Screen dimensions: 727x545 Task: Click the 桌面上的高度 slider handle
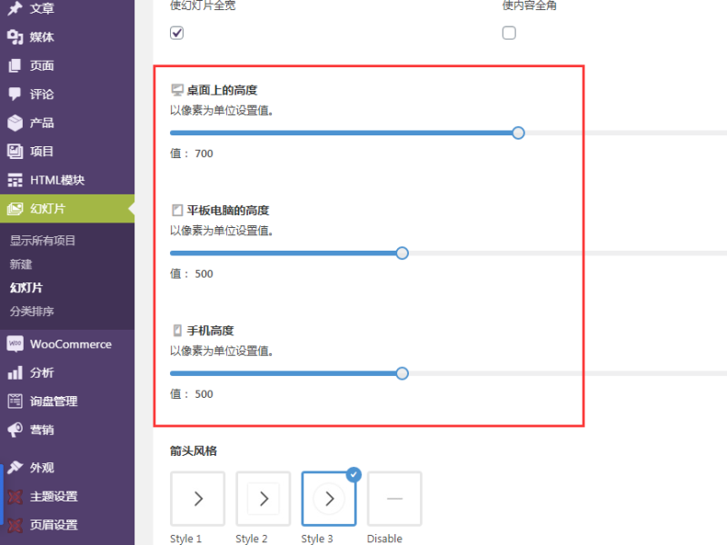pyautogui.click(x=518, y=133)
